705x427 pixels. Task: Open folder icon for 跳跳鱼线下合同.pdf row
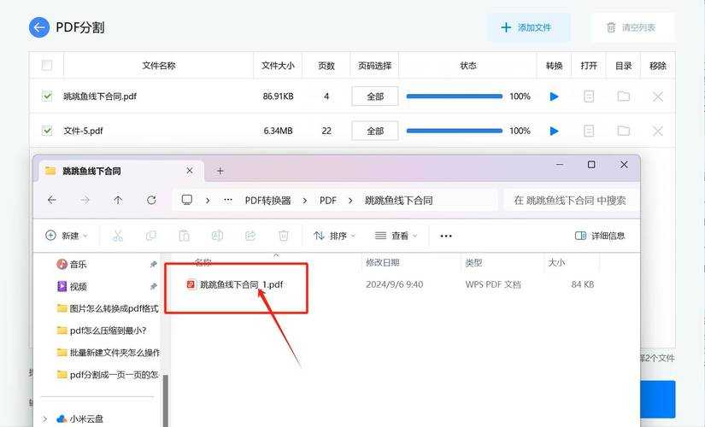(x=623, y=97)
